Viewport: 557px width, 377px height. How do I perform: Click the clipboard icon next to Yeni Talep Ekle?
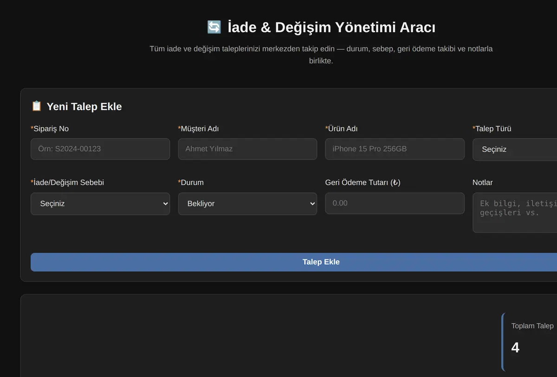click(37, 106)
